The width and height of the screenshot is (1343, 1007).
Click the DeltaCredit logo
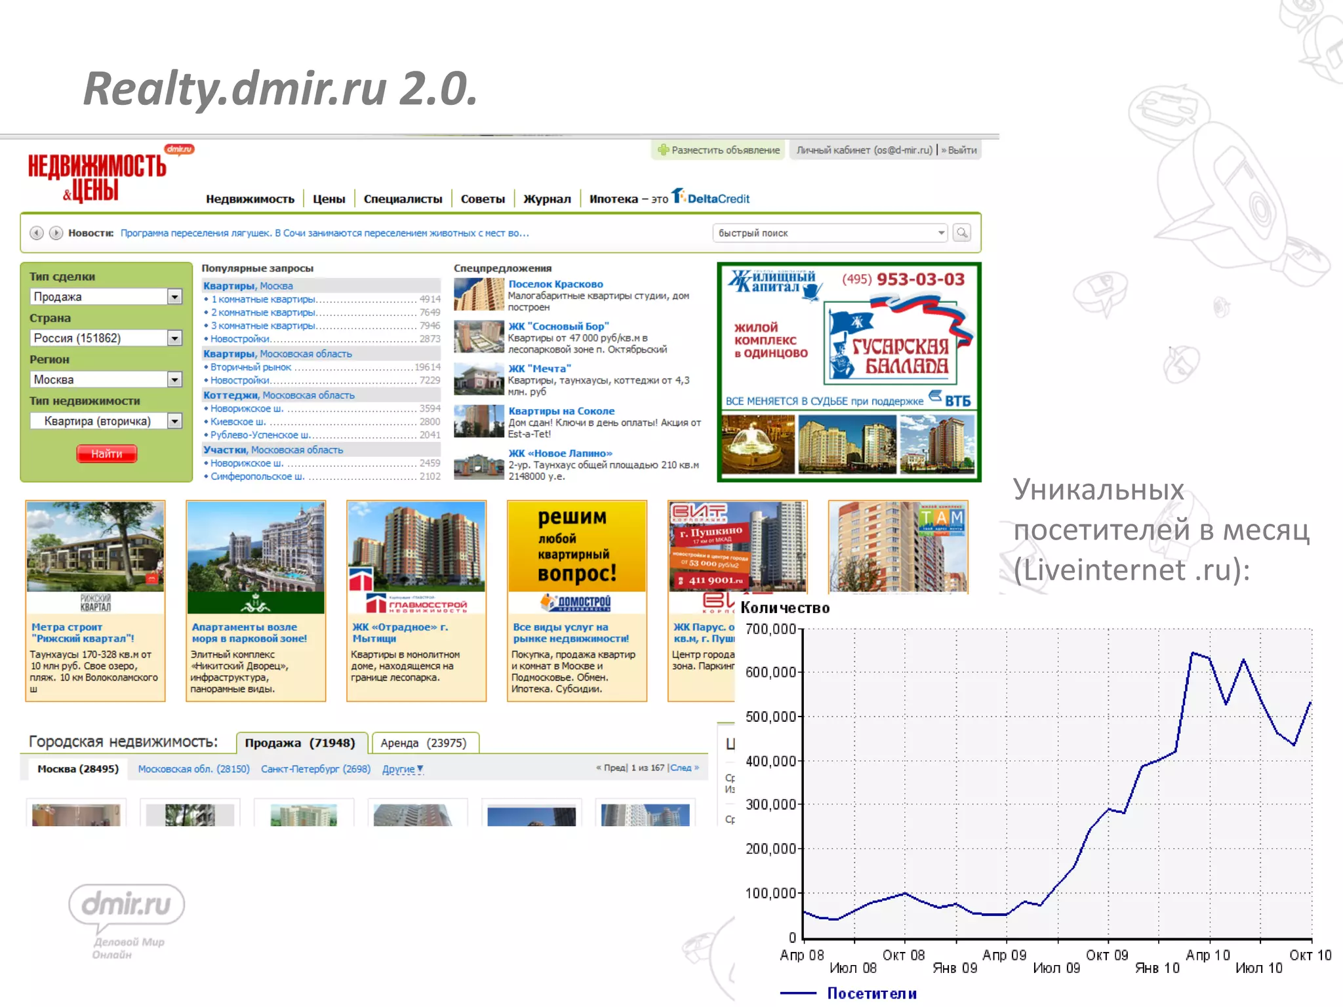coord(711,197)
